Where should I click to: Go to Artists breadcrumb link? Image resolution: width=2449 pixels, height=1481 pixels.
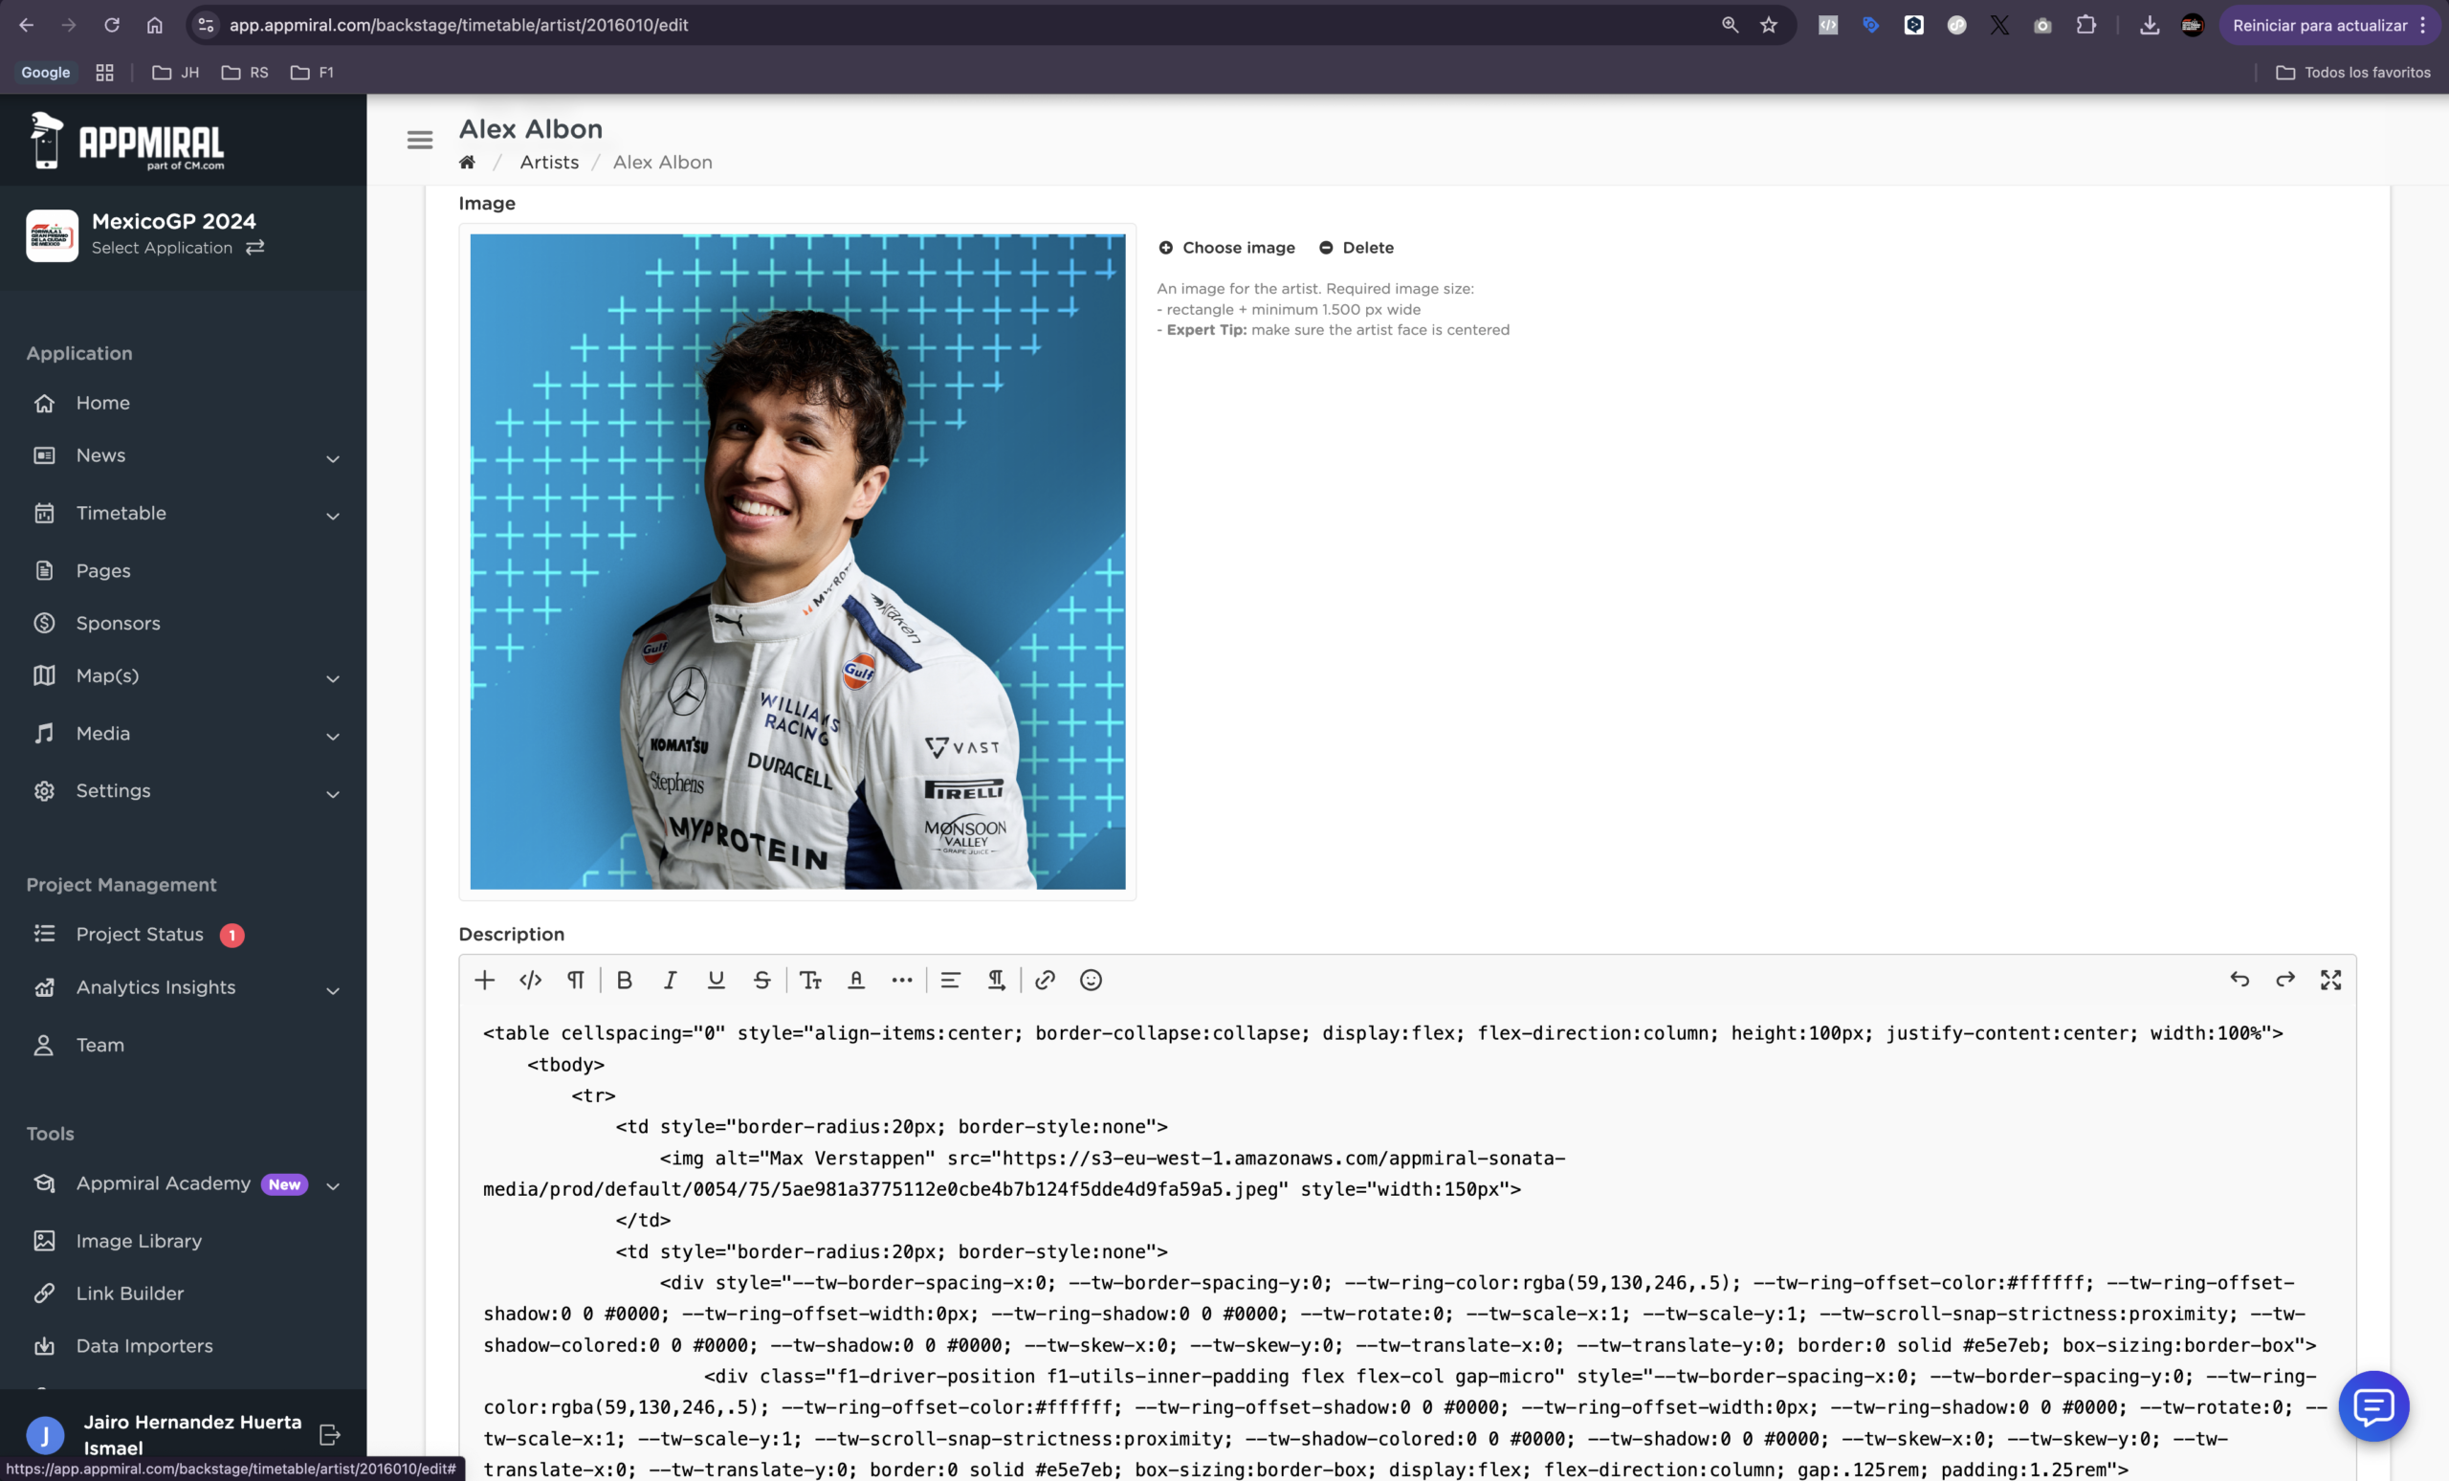pyautogui.click(x=549, y=162)
